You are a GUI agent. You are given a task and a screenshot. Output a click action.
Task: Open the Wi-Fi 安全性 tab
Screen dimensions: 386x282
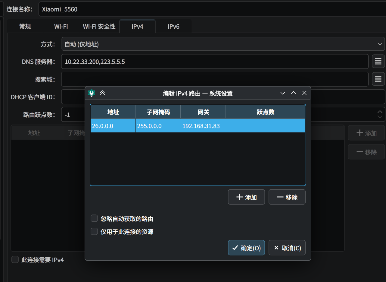[99, 27]
